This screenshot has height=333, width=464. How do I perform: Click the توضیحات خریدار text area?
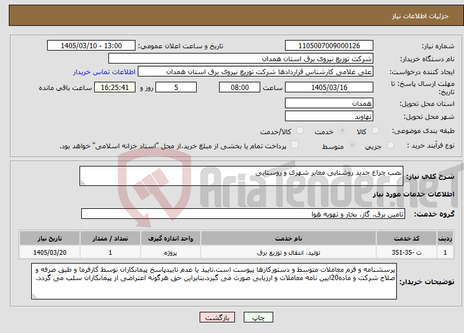(x=214, y=281)
